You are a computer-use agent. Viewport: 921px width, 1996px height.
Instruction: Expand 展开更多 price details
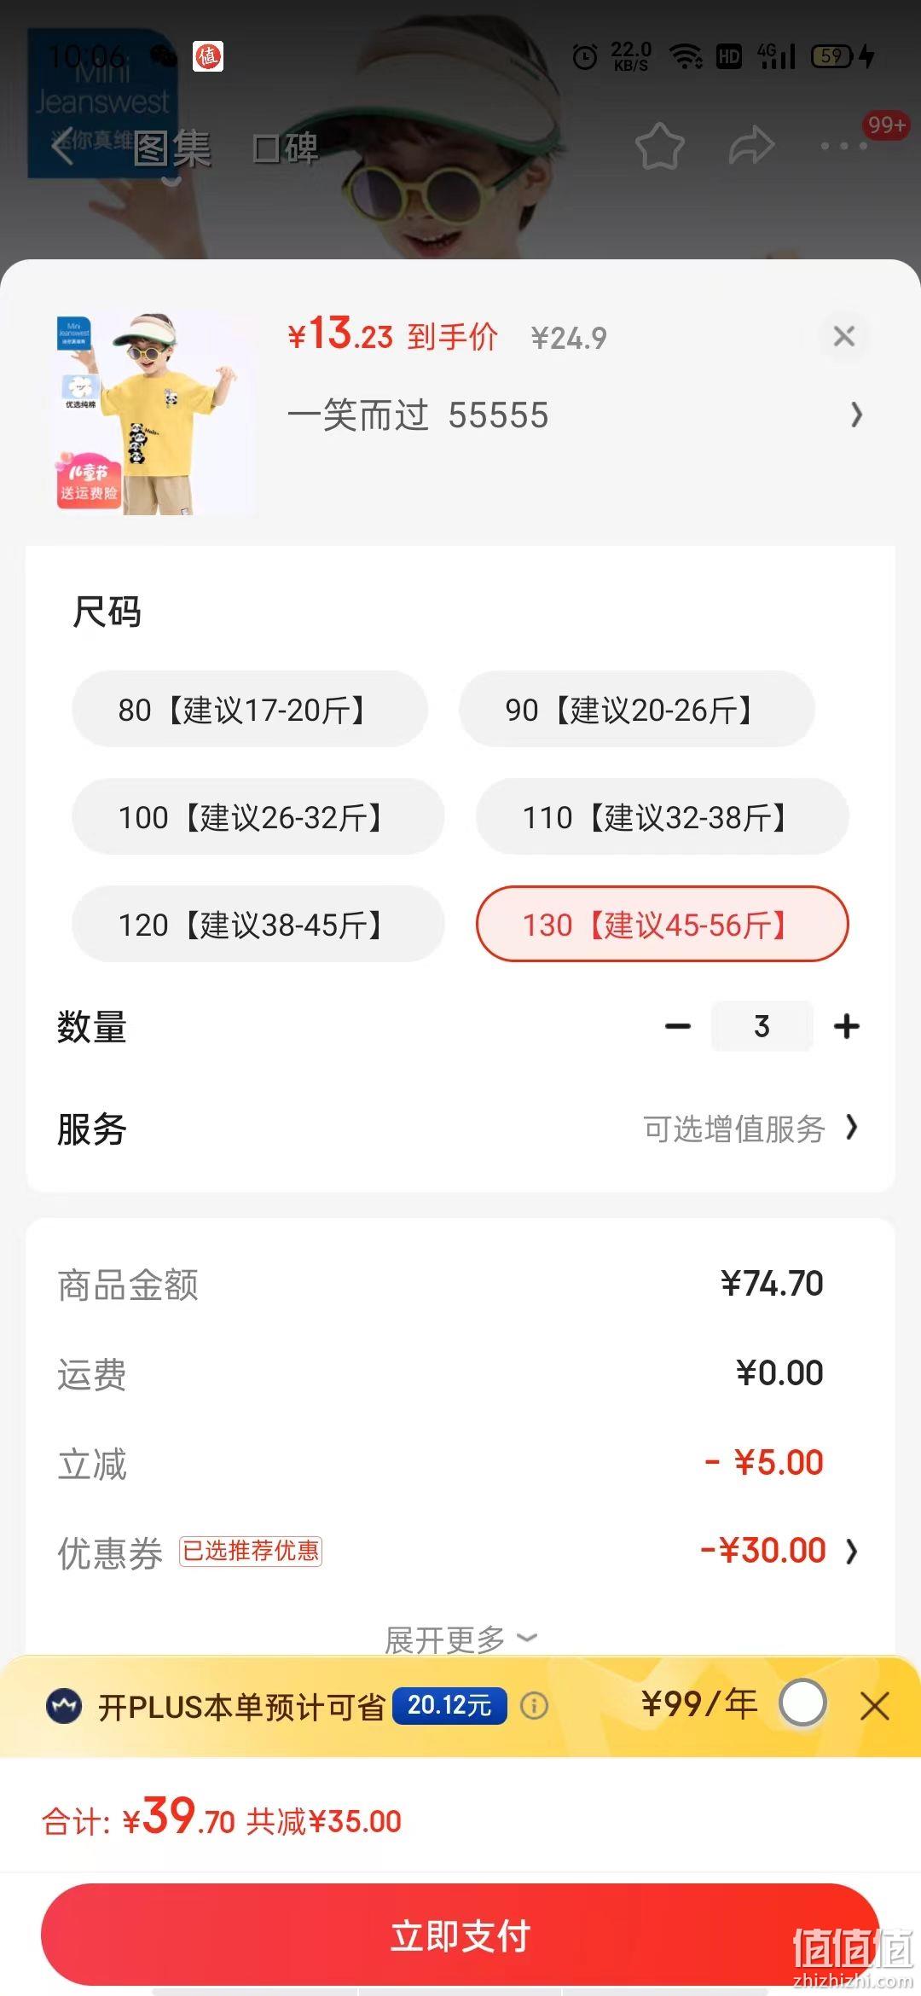click(x=460, y=1639)
